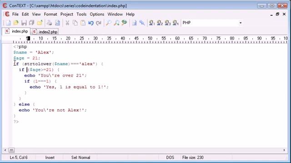Click column 50 on the ruler
The image size is (291, 163).
tap(150, 38)
